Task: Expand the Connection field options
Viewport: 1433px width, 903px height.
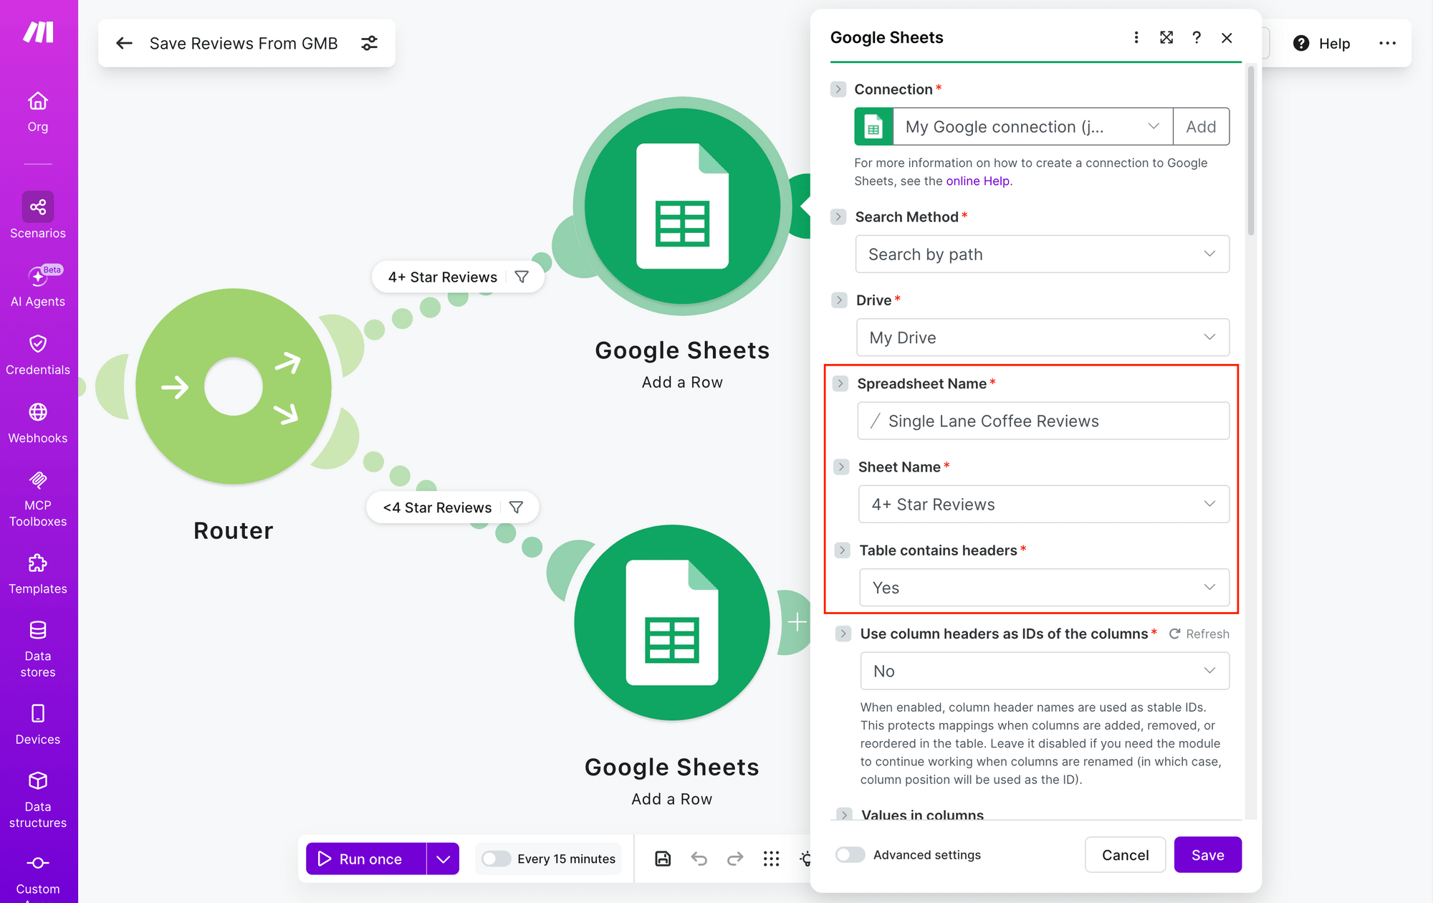Action: pyautogui.click(x=838, y=89)
